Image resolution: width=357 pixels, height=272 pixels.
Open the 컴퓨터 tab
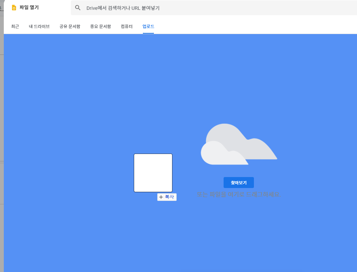pyautogui.click(x=127, y=26)
